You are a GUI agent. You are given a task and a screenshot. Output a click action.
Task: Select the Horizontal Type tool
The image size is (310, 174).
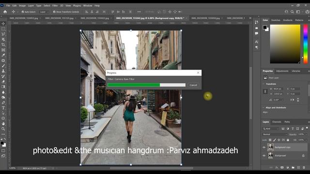click(3, 108)
